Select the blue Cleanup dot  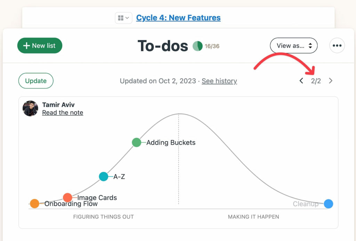coord(329,204)
